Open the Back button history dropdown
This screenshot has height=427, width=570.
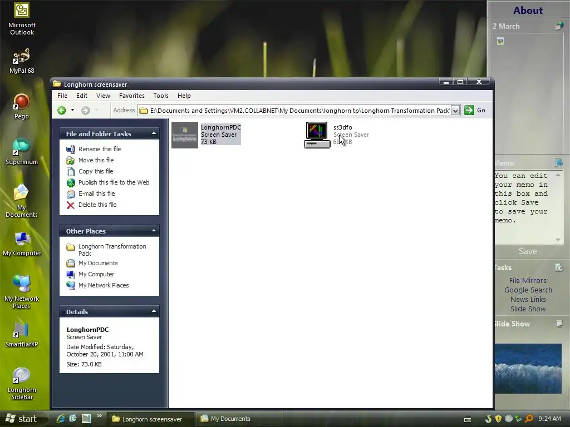click(x=72, y=110)
